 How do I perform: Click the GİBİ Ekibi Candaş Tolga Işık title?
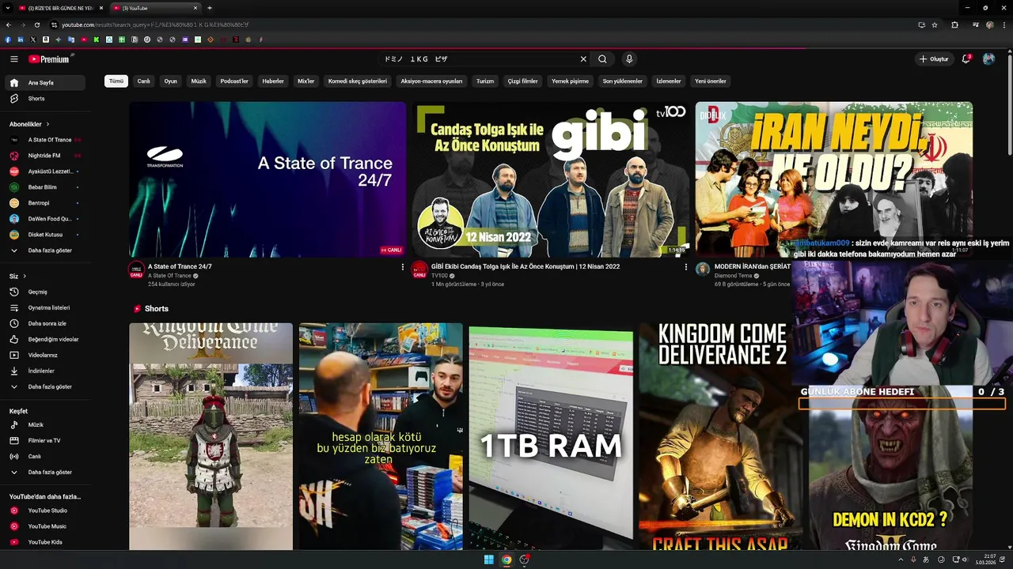click(525, 267)
